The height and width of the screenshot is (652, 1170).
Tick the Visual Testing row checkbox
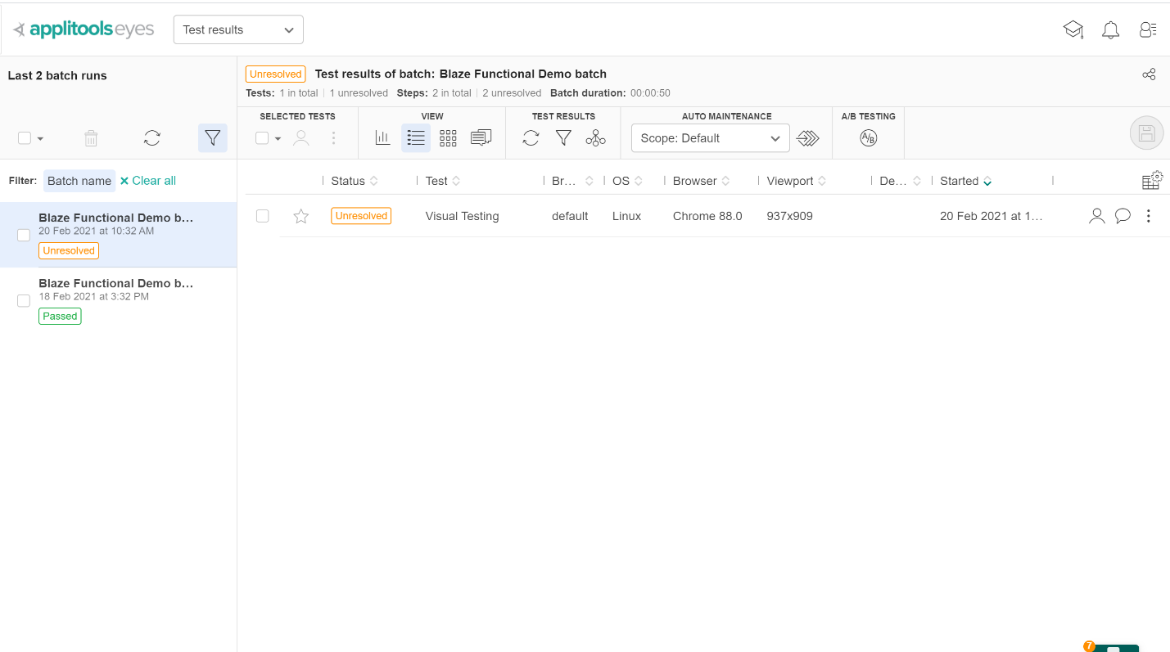coord(263,216)
